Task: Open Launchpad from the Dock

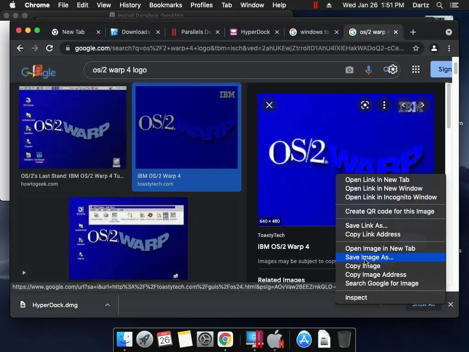Action: tap(144, 339)
